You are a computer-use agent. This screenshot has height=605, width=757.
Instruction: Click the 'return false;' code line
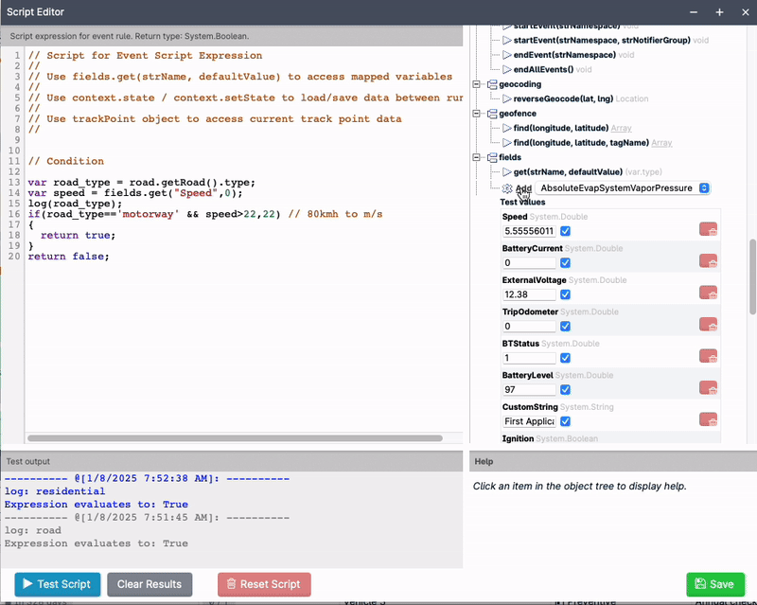click(68, 257)
